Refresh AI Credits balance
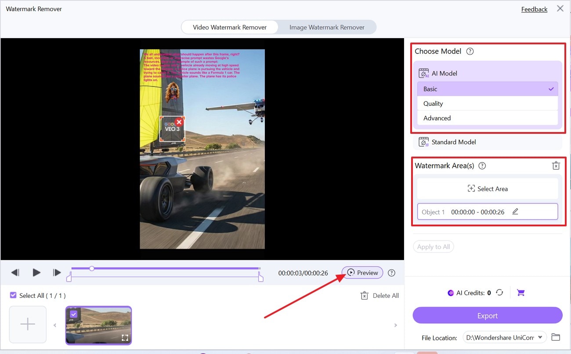Image resolution: width=571 pixels, height=354 pixels. pyautogui.click(x=499, y=293)
